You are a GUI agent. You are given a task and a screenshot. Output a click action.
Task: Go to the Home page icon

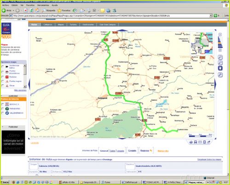[x=37, y=11]
